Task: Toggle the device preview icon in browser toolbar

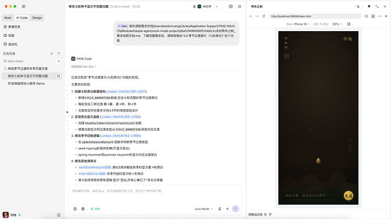Action: 373,16
